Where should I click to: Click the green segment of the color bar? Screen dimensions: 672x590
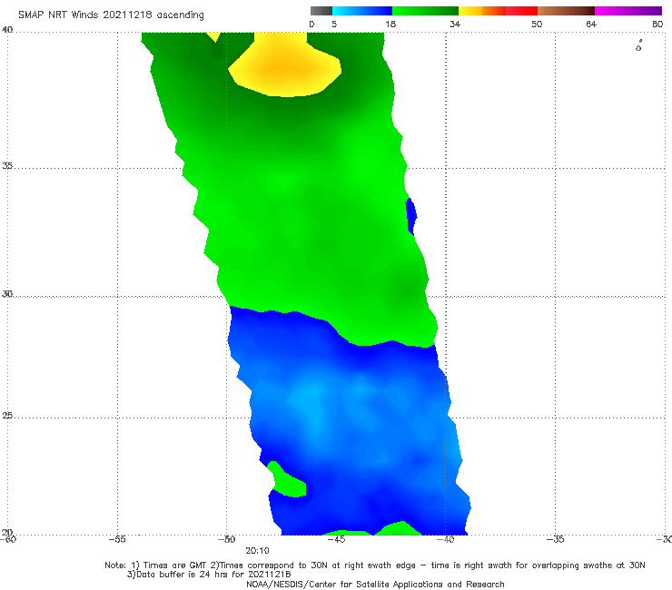pos(425,11)
